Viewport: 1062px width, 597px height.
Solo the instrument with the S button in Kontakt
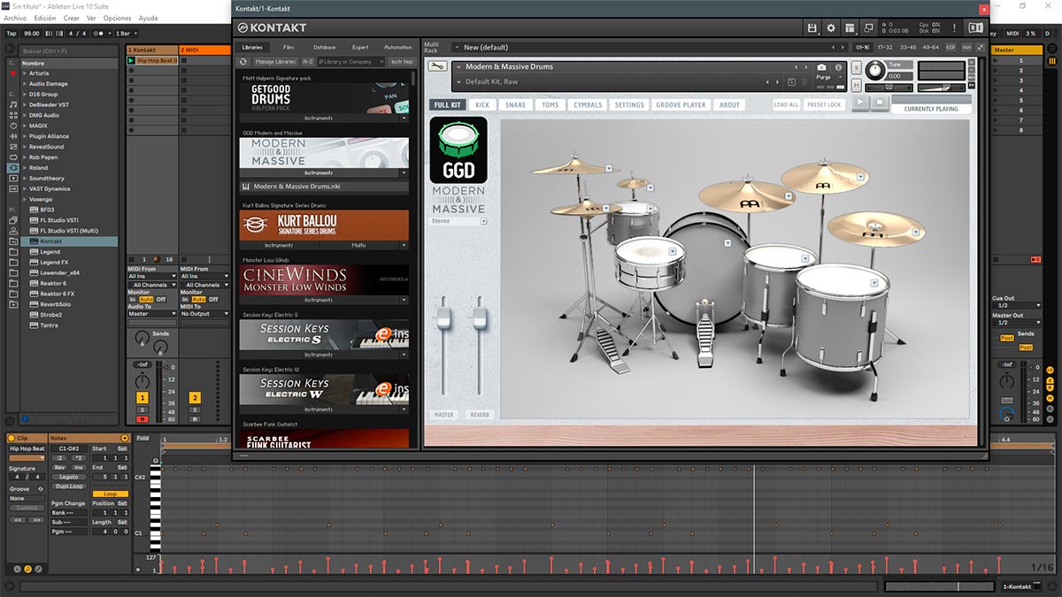857,68
